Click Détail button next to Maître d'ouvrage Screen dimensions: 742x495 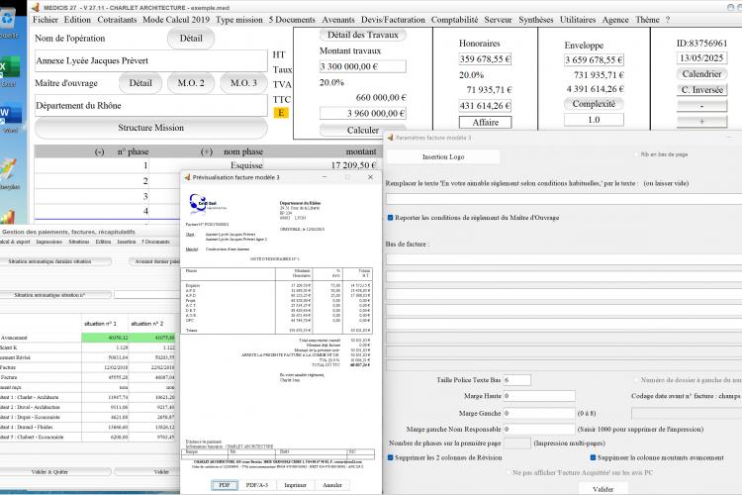click(x=140, y=83)
